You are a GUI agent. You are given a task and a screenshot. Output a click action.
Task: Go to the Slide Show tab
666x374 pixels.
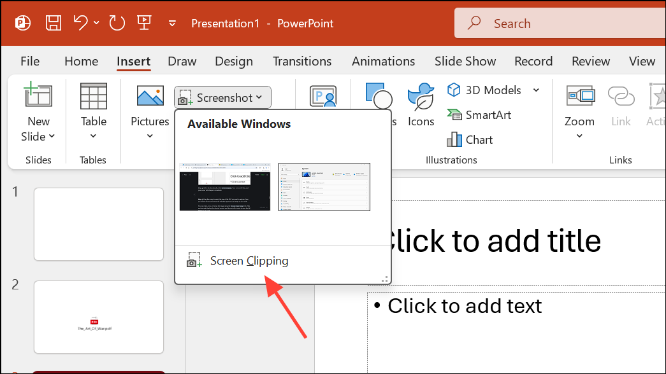coord(465,61)
